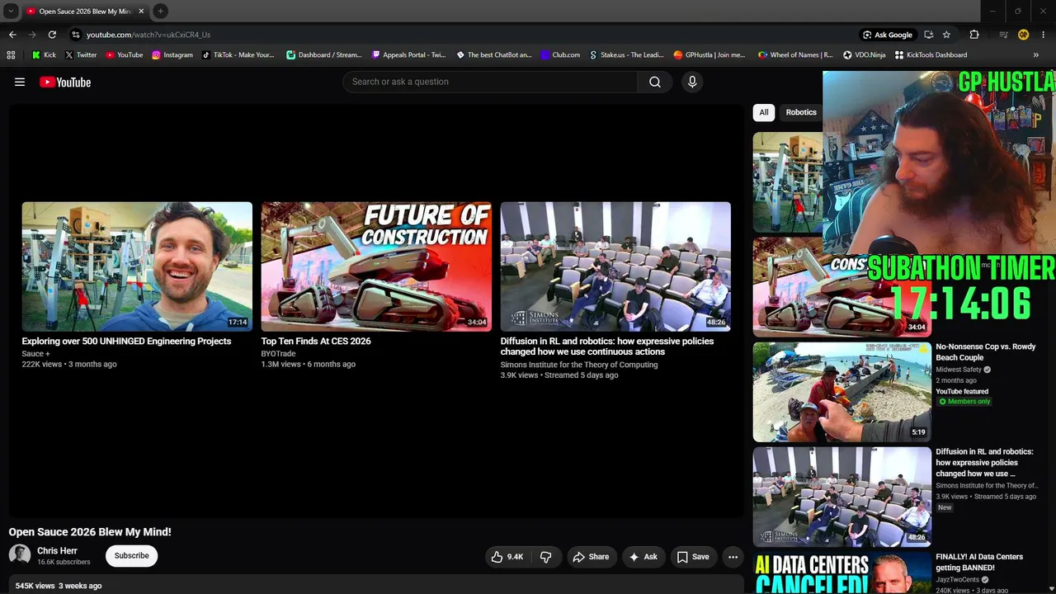
Task: Play the end screen thumbnail with smiling man
Action: click(137, 266)
